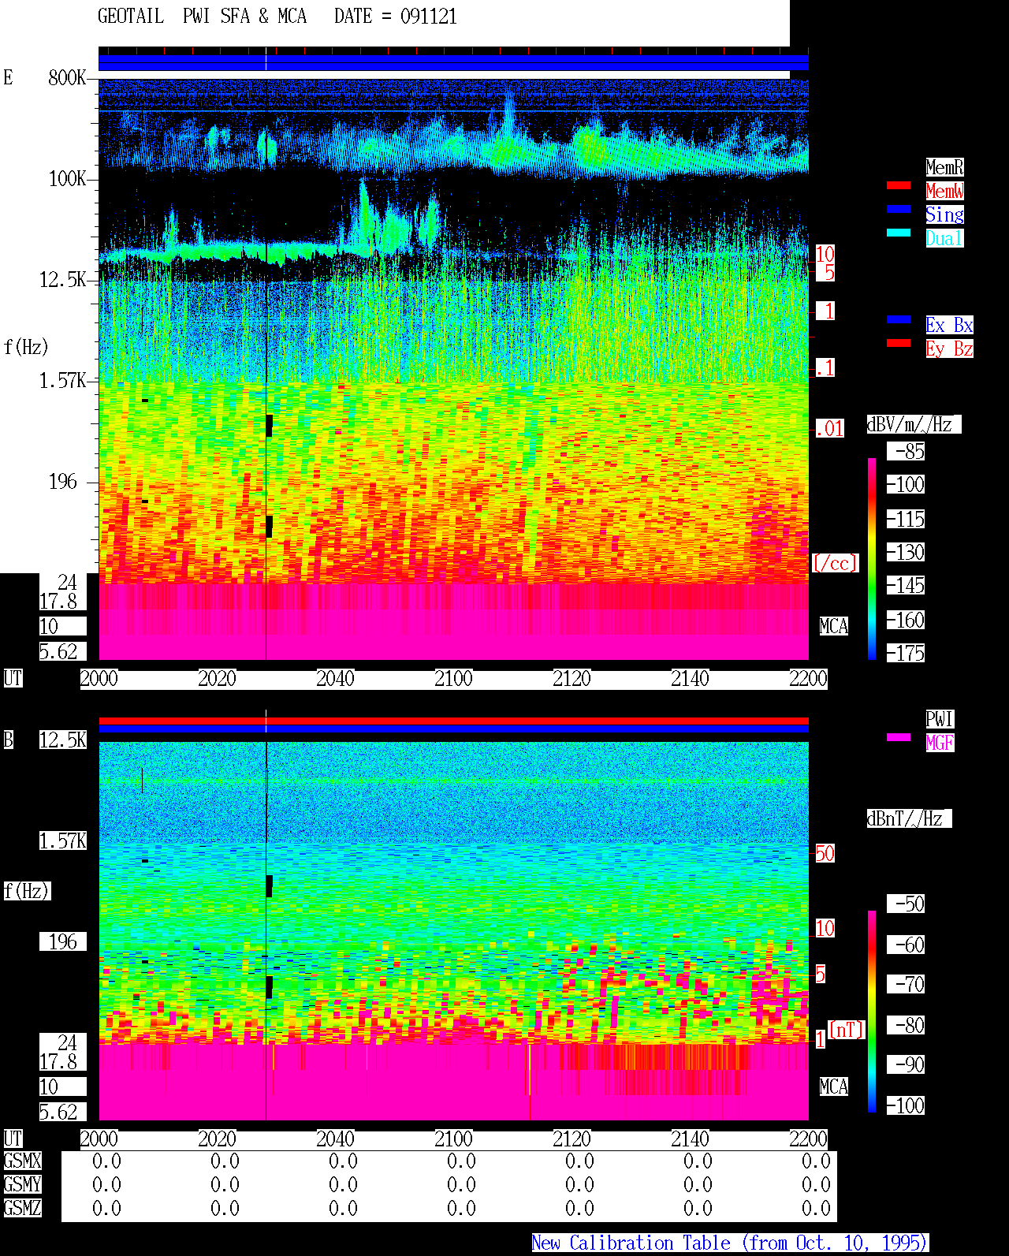
Task: Click the red MemW legend swatch
Action: tap(899, 185)
